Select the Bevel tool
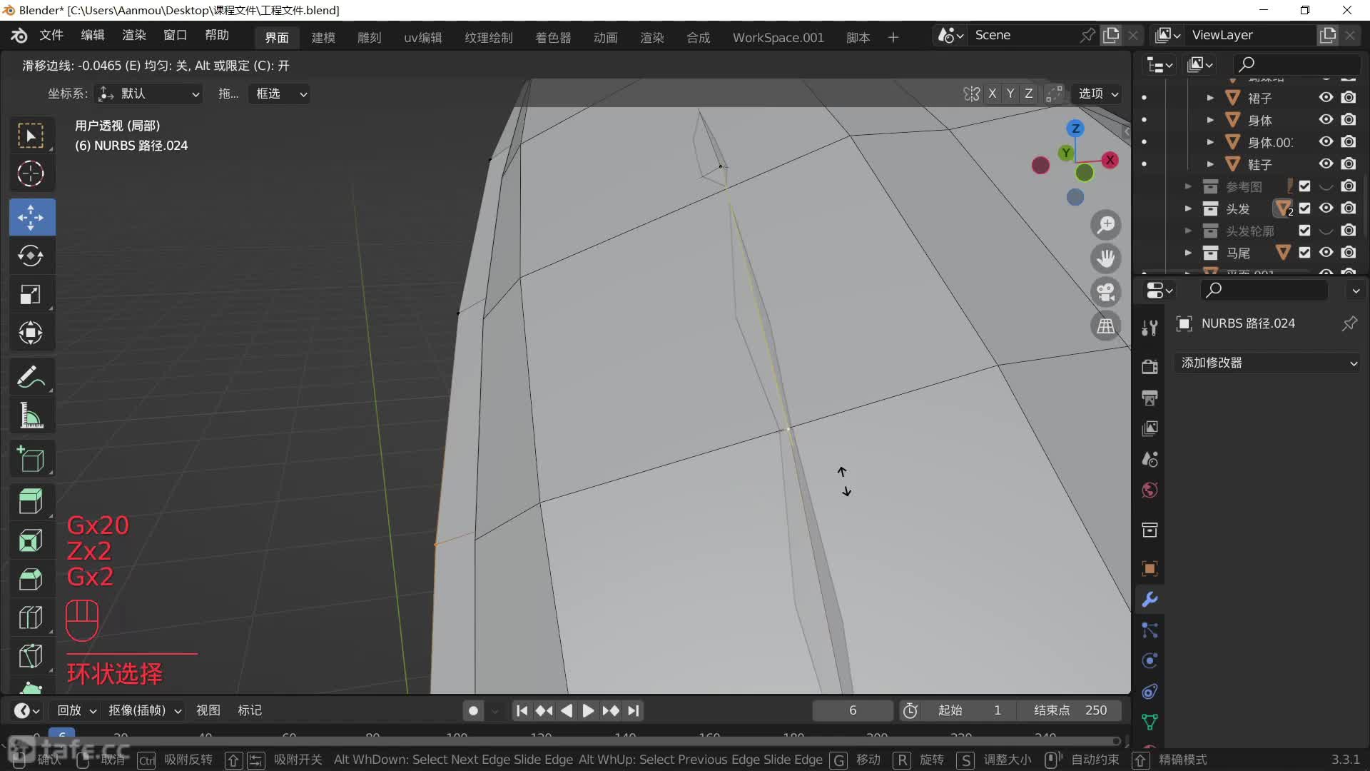 [x=31, y=579]
